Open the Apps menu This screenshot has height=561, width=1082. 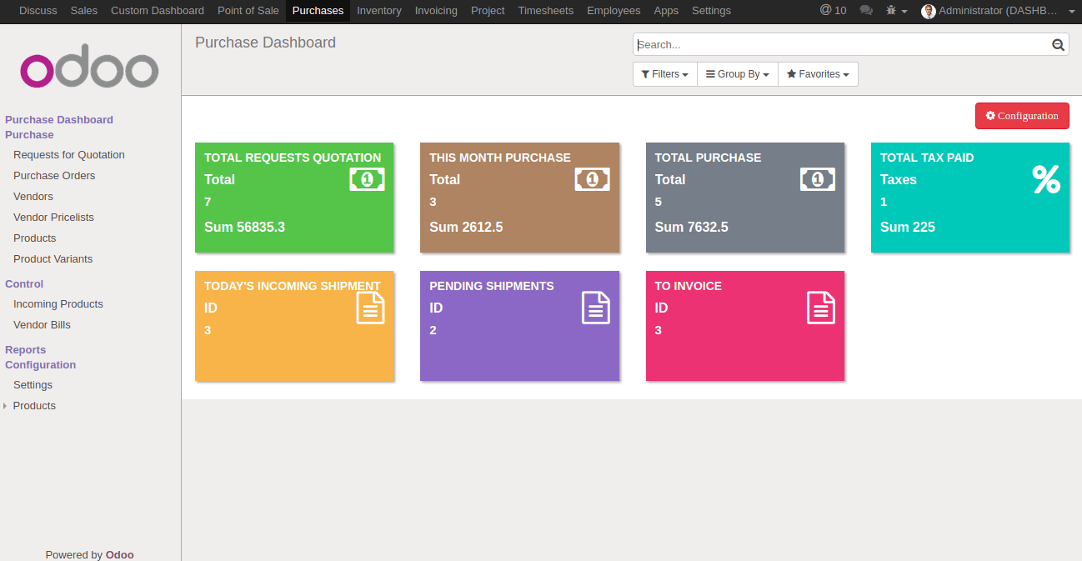pyautogui.click(x=666, y=11)
